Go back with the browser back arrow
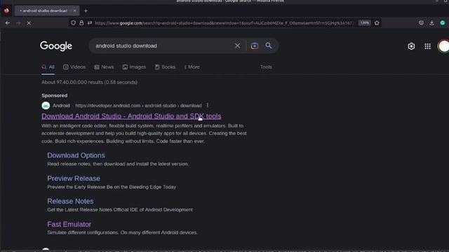This screenshot has height=252, width=449. pos(8,23)
